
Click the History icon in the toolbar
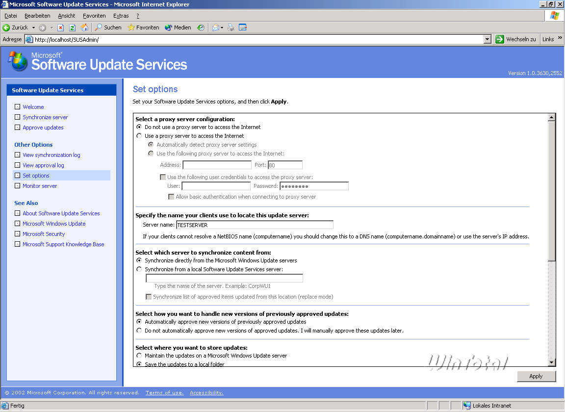point(201,27)
